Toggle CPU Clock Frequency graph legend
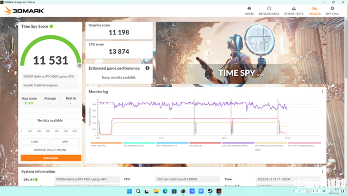 238,144
